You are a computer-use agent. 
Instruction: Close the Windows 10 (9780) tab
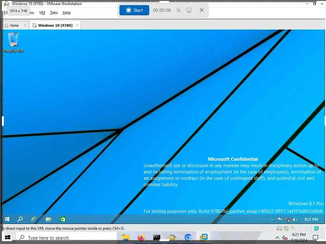click(x=77, y=25)
